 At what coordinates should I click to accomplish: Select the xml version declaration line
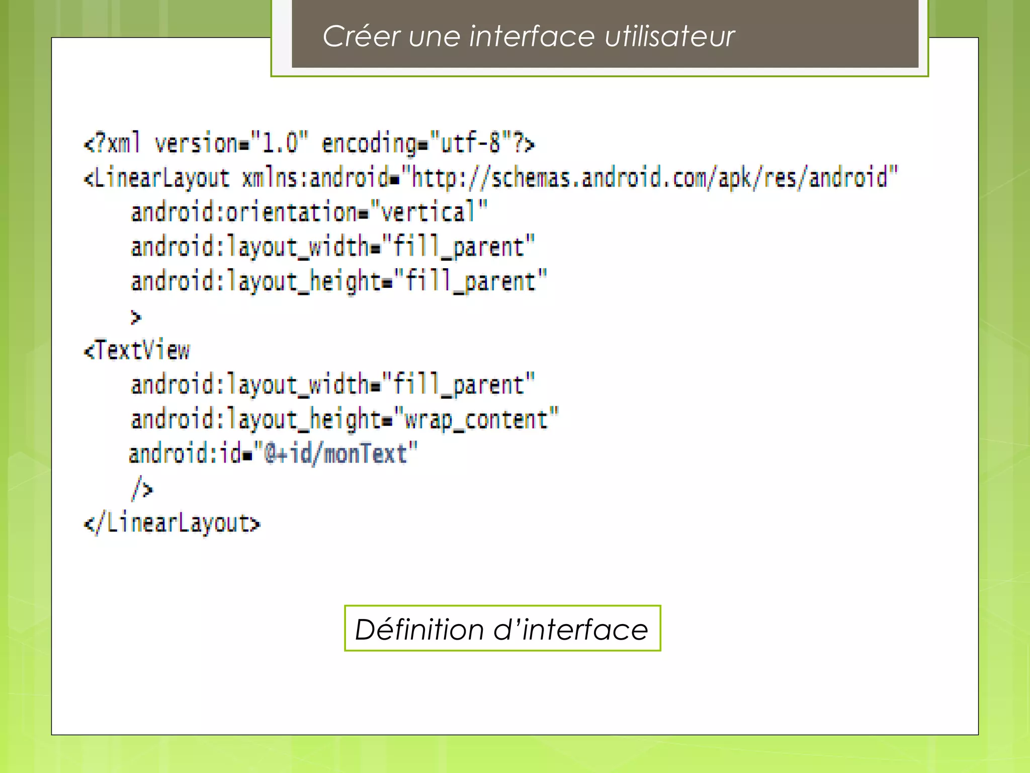(309, 143)
